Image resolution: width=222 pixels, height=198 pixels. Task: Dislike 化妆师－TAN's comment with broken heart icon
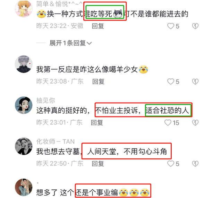(x=195, y=164)
